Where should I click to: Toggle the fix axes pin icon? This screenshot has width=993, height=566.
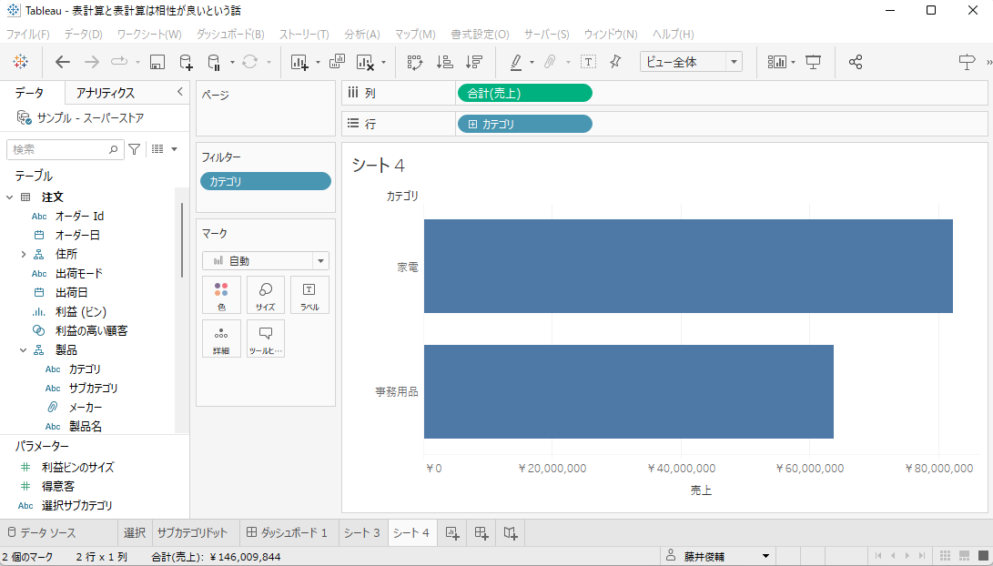[615, 62]
